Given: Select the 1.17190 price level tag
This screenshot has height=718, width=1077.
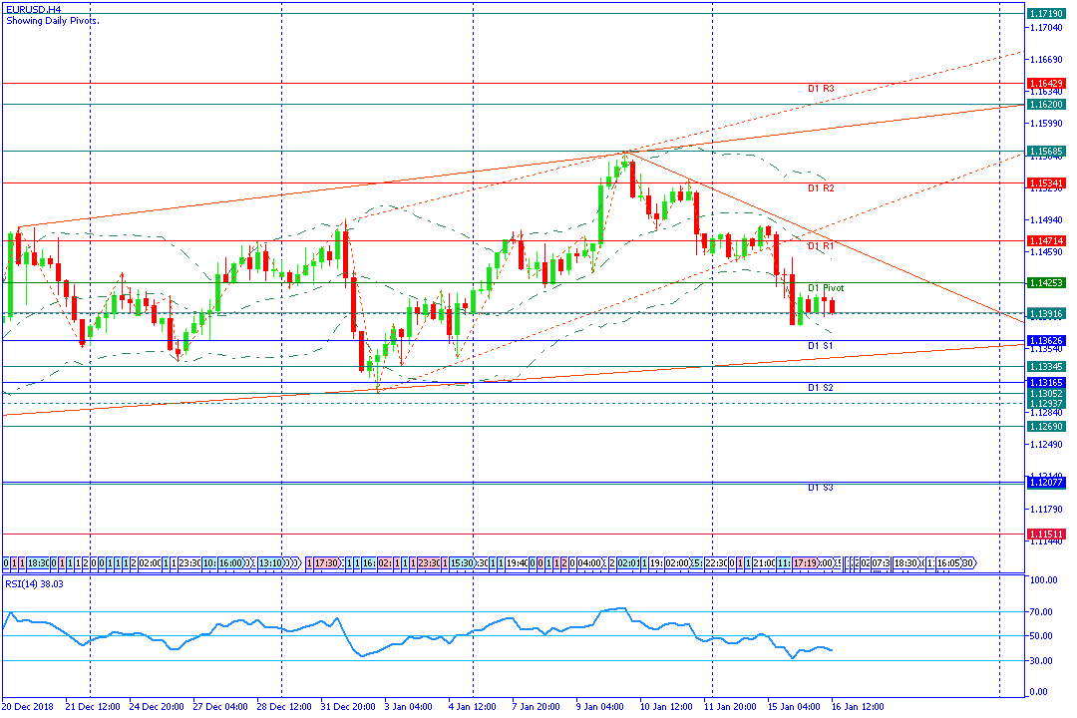Looking at the screenshot, I should (1047, 13).
